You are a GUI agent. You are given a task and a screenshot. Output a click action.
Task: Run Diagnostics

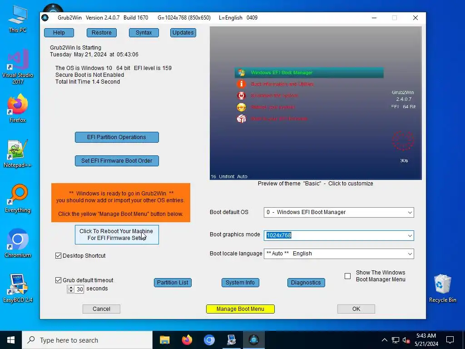tap(306, 283)
